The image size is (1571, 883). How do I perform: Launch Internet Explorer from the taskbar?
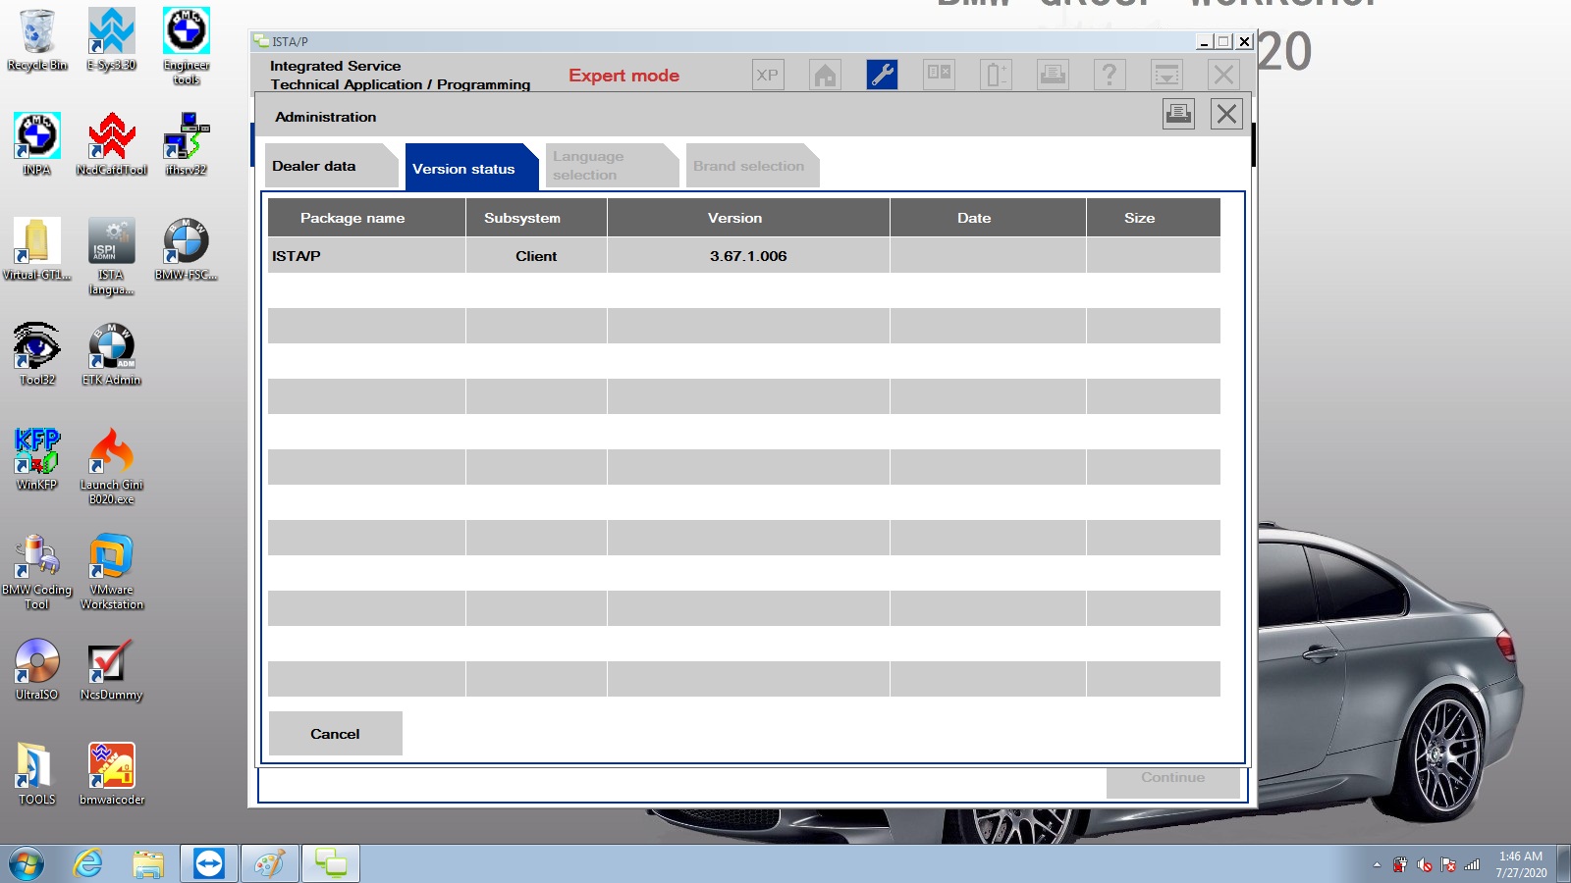88,864
